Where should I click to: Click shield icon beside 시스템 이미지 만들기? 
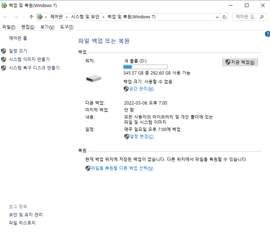pos(4,60)
